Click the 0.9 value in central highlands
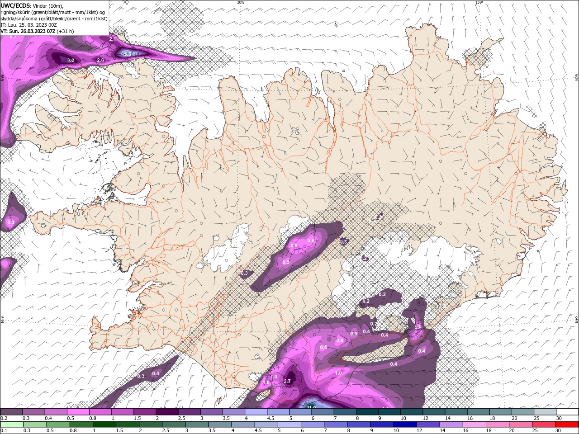Image resolution: width=579 pixels, height=434 pixels. [x=294, y=245]
